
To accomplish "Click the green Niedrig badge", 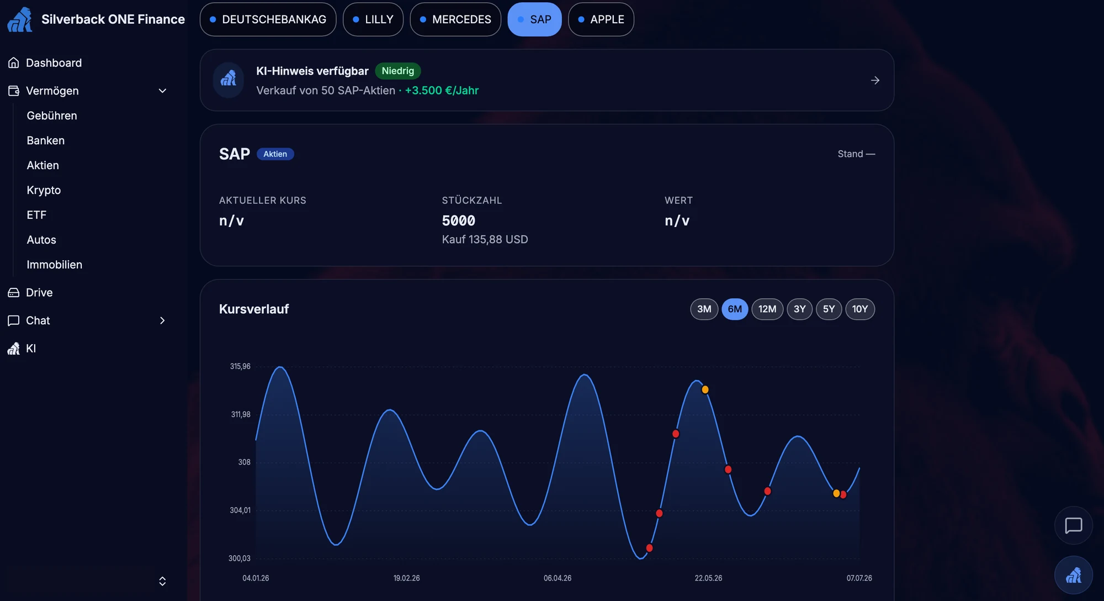I will pyautogui.click(x=398, y=71).
